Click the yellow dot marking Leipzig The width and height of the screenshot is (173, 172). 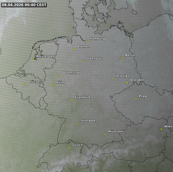tap(112, 78)
